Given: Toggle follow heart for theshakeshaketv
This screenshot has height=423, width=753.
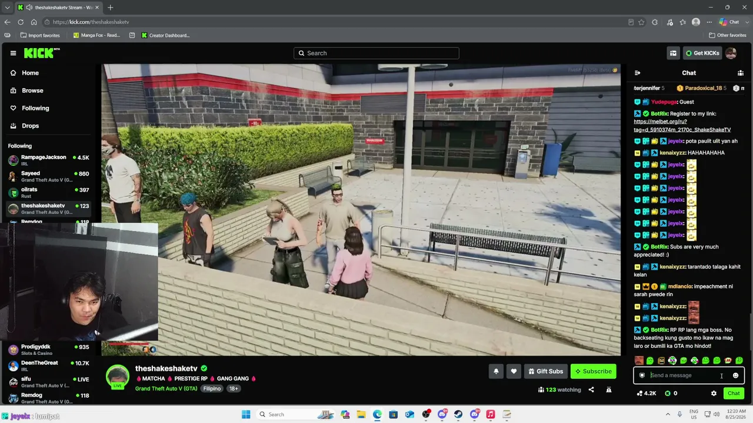Looking at the screenshot, I should (514, 371).
